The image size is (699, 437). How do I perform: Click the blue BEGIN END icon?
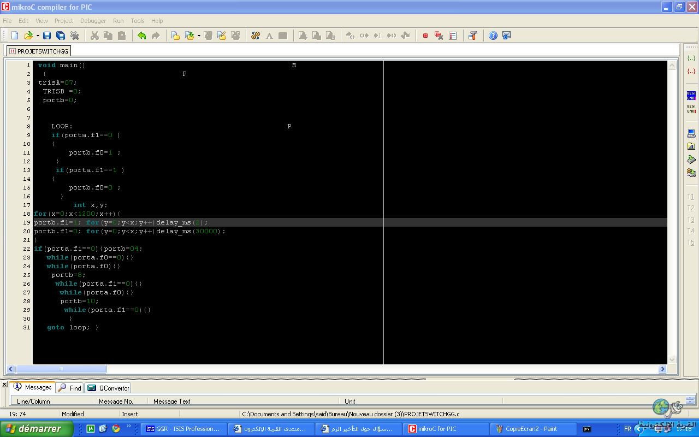click(x=691, y=95)
